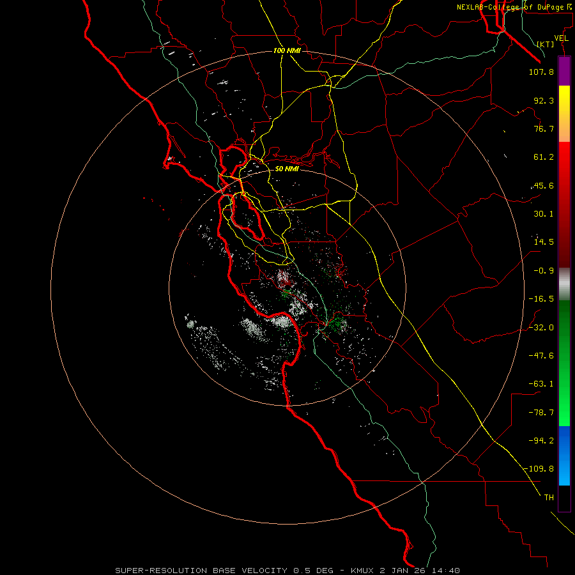Image resolution: width=575 pixels, height=575 pixels.
Task: Select the -0.9 legend value
Action: 544,271
